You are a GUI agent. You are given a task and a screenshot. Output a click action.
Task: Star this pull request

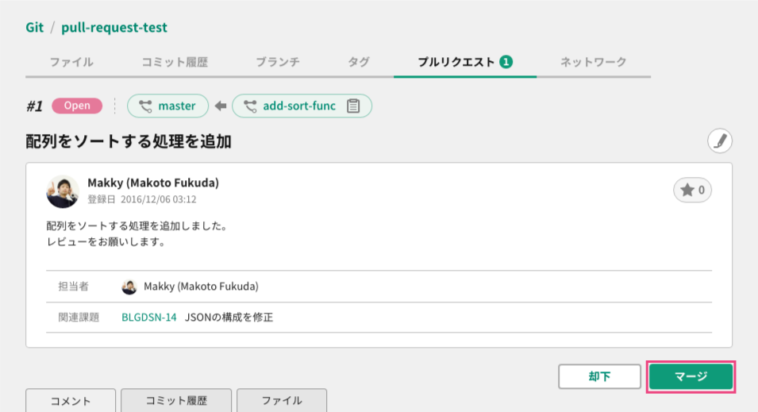click(x=692, y=190)
